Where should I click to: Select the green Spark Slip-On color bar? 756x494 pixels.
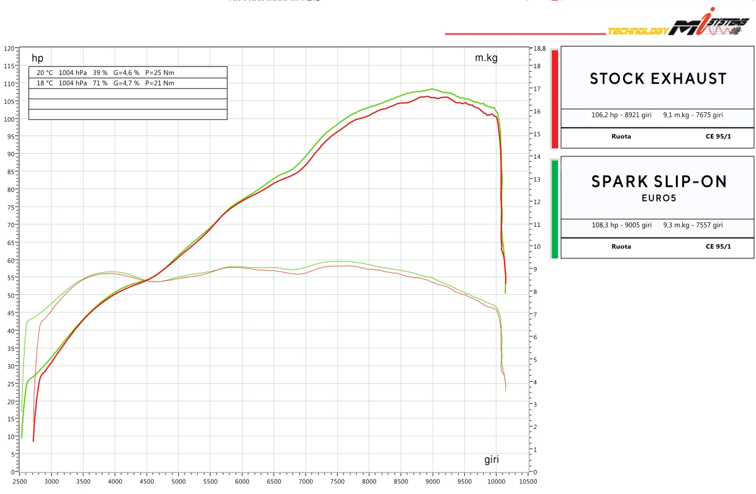click(555, 209)
